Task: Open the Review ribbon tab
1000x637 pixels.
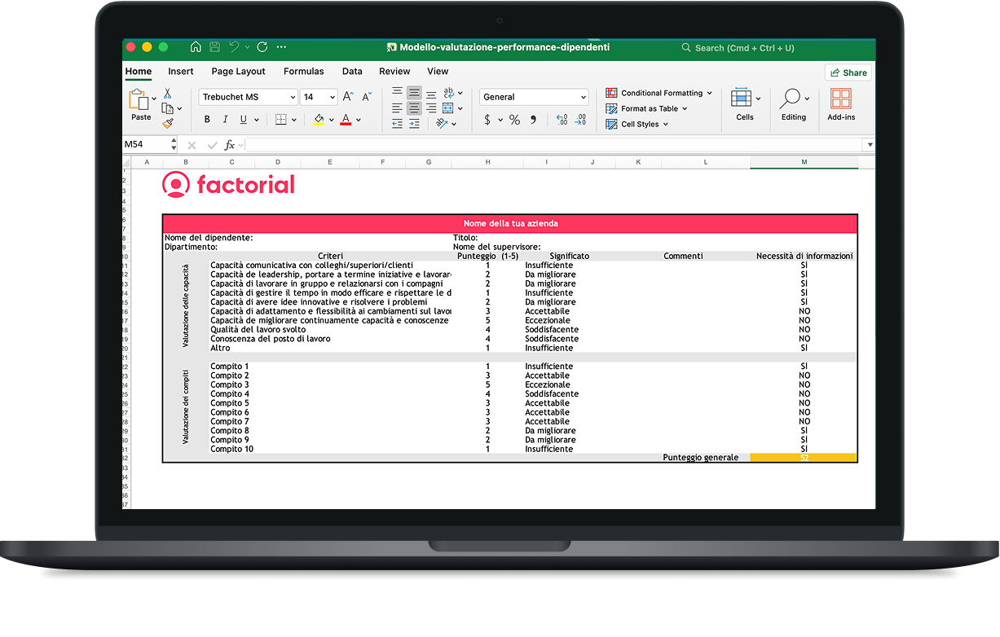Action: pos(394,72)
